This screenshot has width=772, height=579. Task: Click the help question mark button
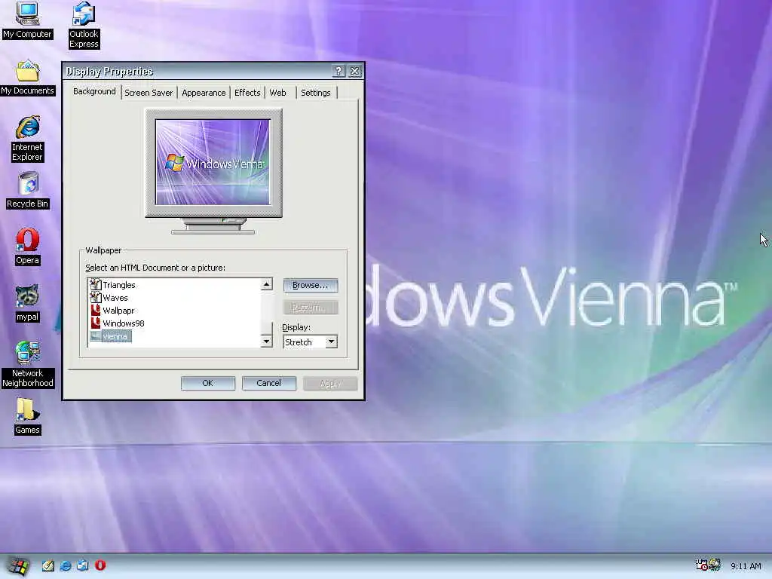(x=339, y=71)
